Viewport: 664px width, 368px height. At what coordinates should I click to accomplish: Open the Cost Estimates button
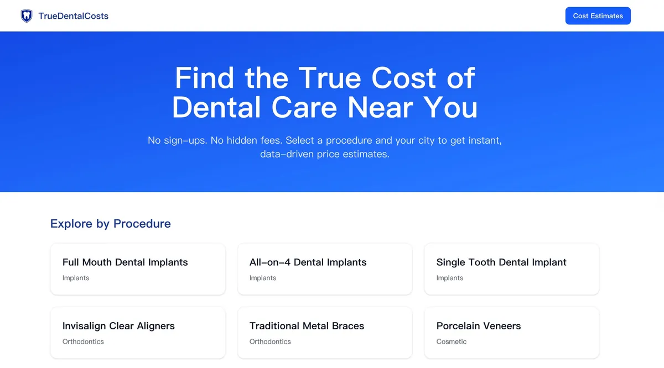tap(598, 16)
